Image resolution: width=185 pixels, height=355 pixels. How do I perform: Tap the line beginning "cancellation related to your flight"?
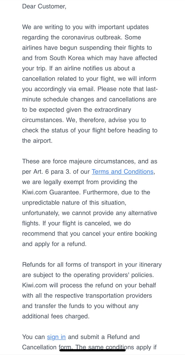point(89,79)
